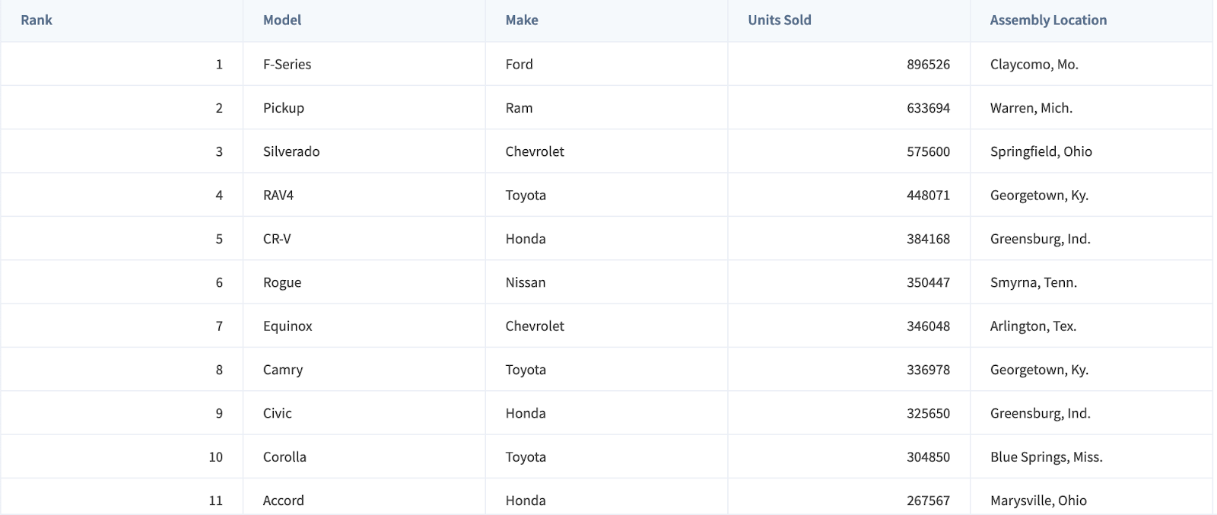This screenshot has height=515, width=1217.
Task: Click the Camry model cell
Action: 283,370
